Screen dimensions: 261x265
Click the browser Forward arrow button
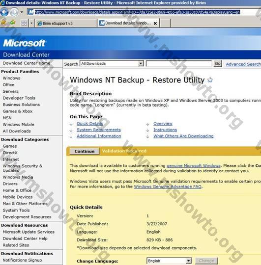tap(14, 12)
